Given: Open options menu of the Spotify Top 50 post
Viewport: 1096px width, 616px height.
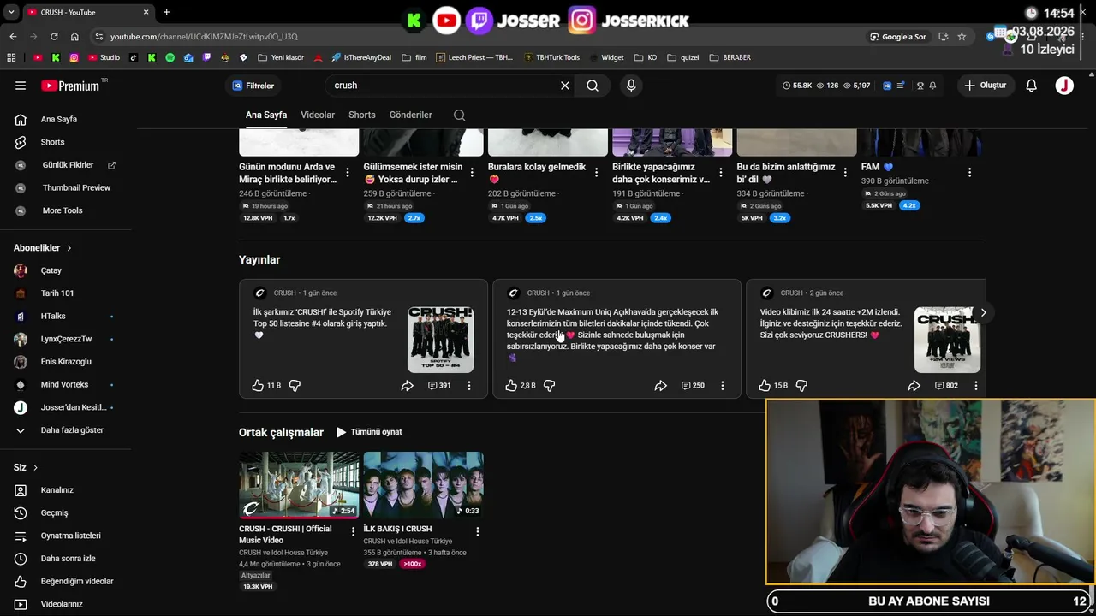Looking at the screenshot, I should click(469, 386).
